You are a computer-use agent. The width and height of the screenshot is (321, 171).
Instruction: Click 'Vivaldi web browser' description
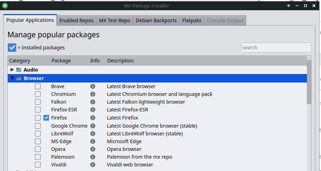[x=130, y=165]
